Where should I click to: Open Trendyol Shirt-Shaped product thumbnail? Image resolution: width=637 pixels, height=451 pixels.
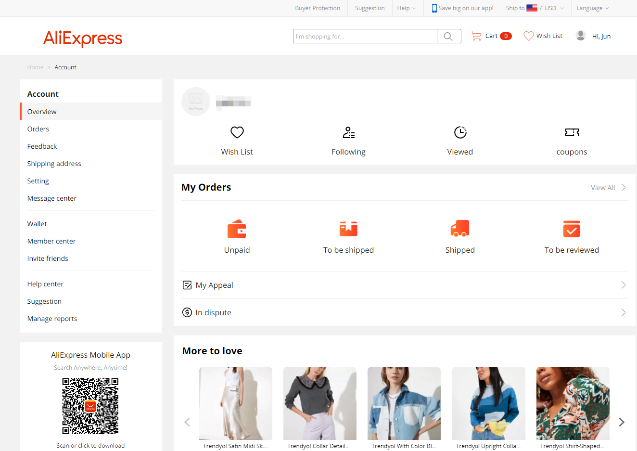pos(573,403)
